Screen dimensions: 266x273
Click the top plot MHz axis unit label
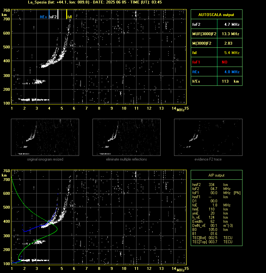coord(181,110)
